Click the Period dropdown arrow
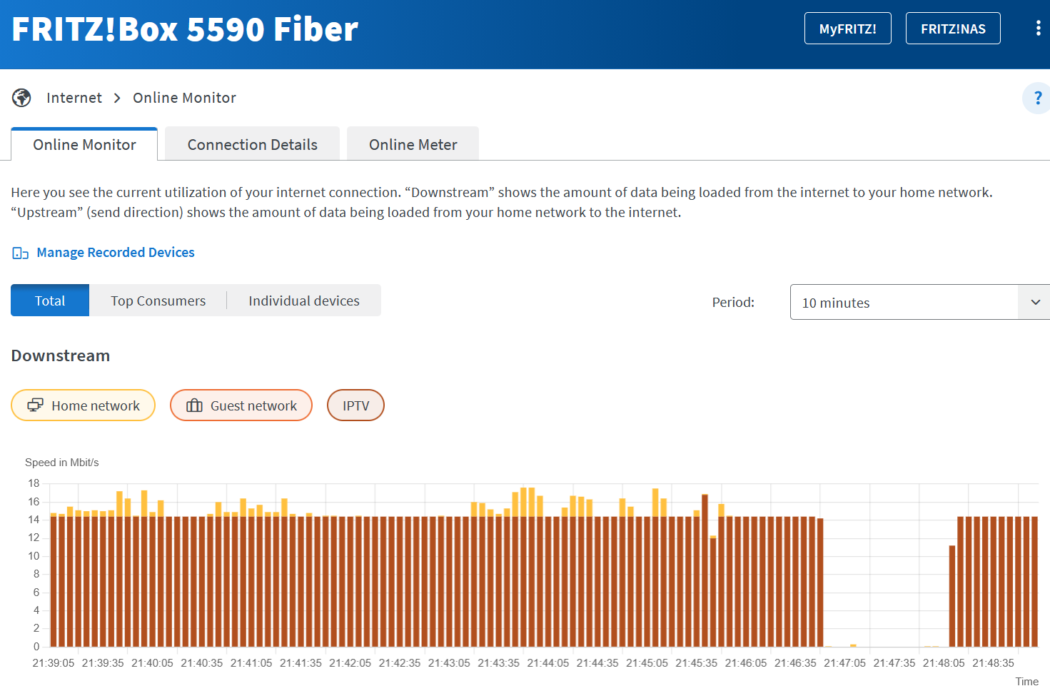 click(x=1035, y=303)
